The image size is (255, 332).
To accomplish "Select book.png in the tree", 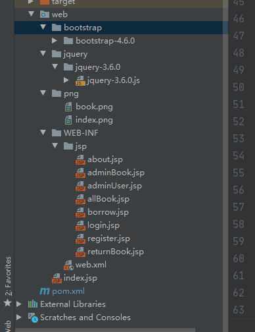I will (x=94, y=107).
